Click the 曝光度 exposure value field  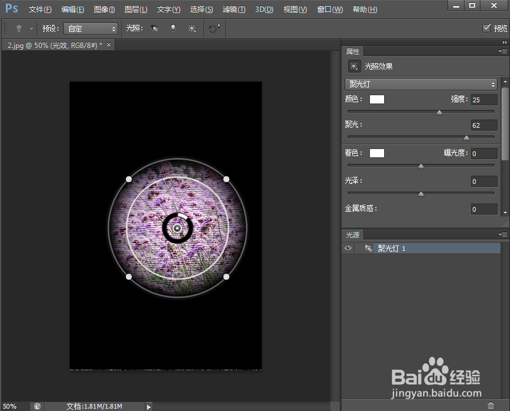[x=484, y=153]
